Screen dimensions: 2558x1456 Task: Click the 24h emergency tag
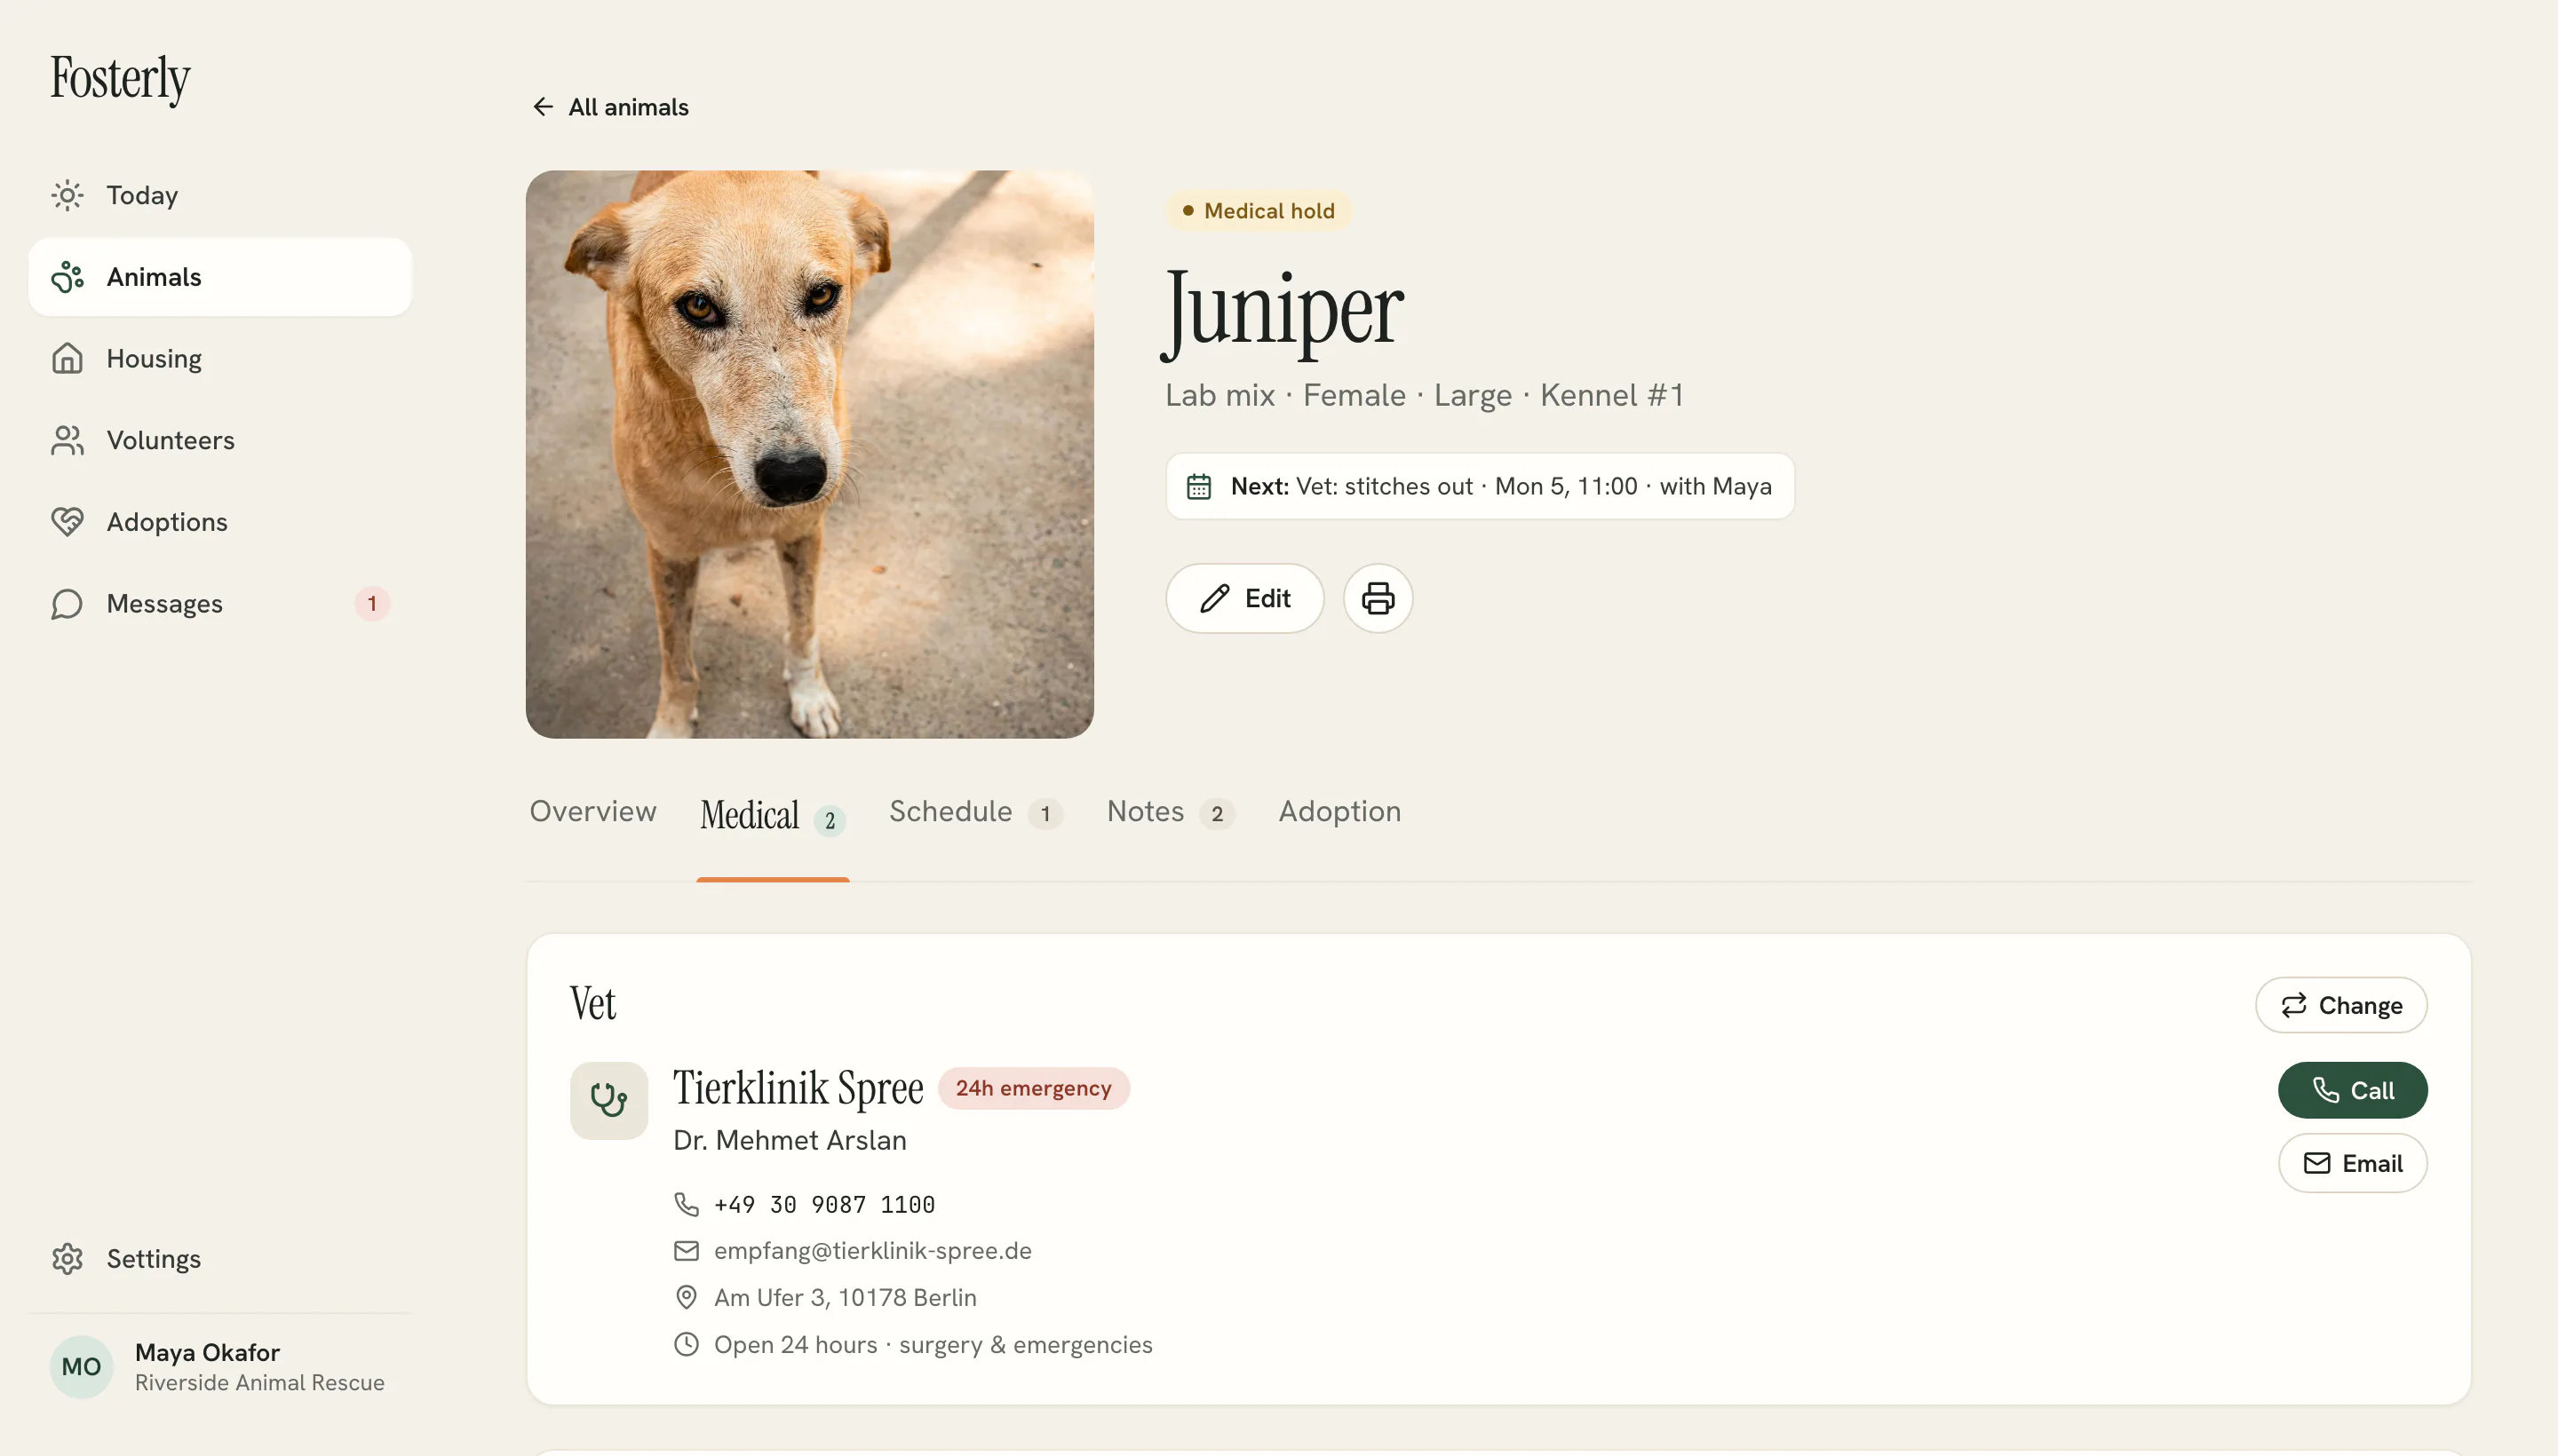coord(1033,1088)
